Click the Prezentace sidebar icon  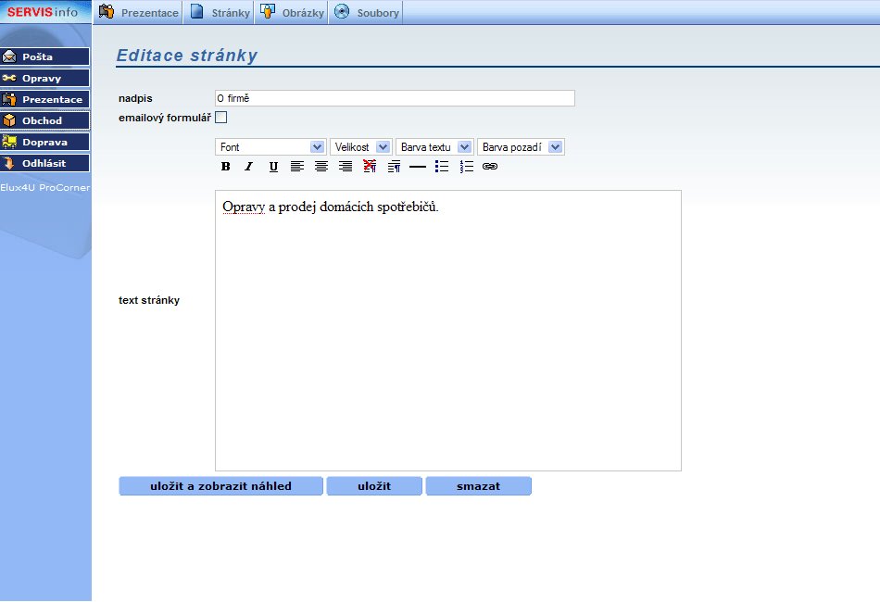coord(9,99)
